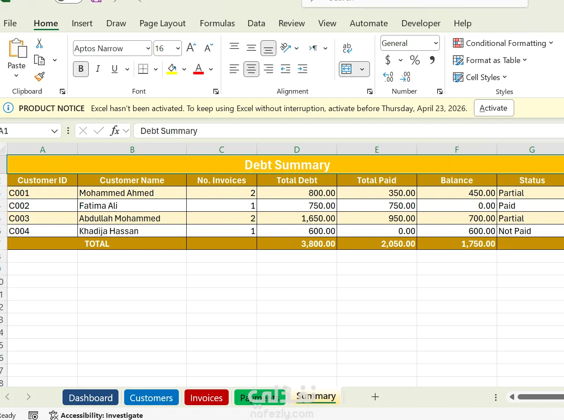Increase font size with the larger A
564x420 pixels.
pyautogui.click(x=191, y=48)
